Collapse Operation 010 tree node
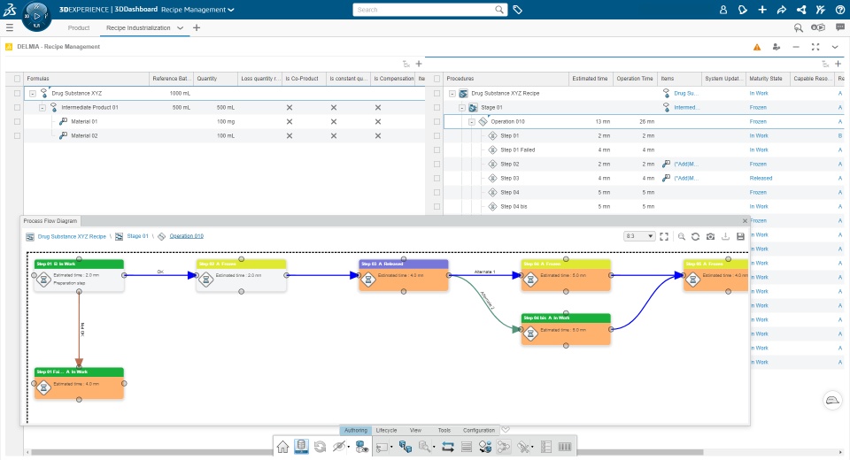Image resolution: width=850 pixels, height=460 pixels. pyautogui.click(x=472, y=122)
